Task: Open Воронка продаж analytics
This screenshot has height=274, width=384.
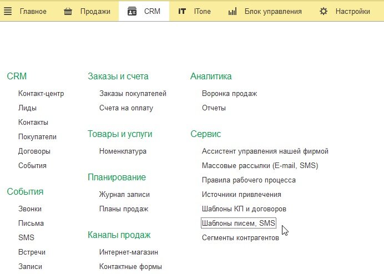Action: coord(229,93)
